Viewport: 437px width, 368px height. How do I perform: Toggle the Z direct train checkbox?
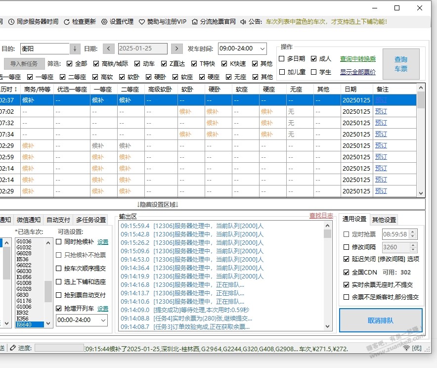point(164,64)
